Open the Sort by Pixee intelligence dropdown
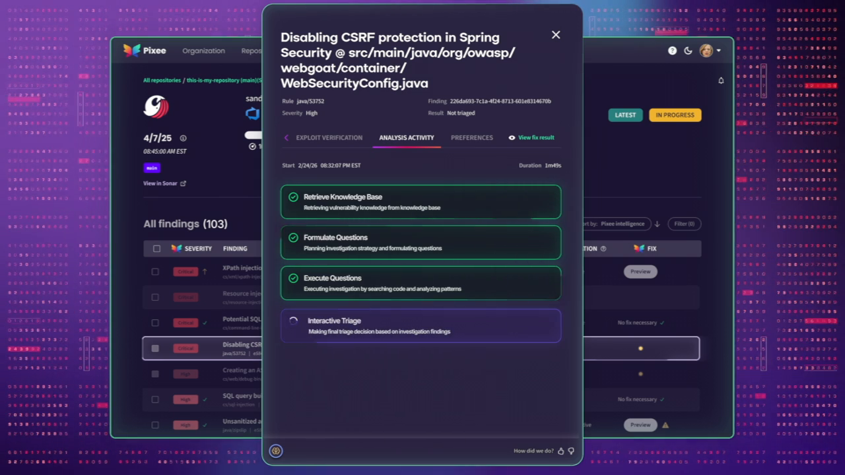 click(617, 224)
